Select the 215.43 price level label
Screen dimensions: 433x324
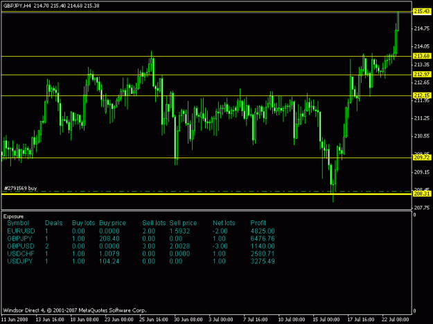pyautogui.click(x=422, y=11)
